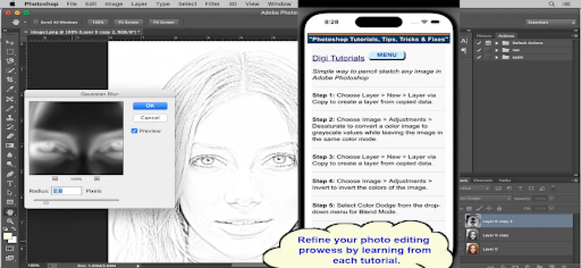Select the Move tool
Screen dimensions: 581x268
pos(10,42)
